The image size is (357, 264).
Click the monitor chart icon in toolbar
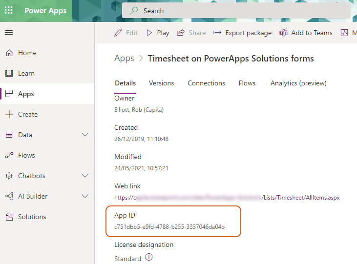[x=344, y=33]
